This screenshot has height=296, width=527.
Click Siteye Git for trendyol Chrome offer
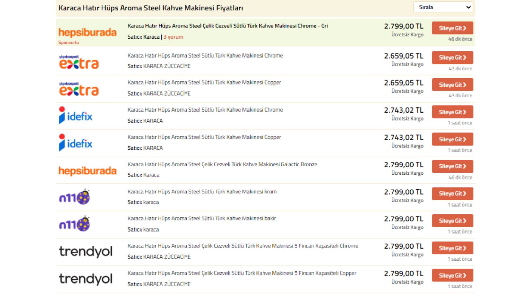452,248
